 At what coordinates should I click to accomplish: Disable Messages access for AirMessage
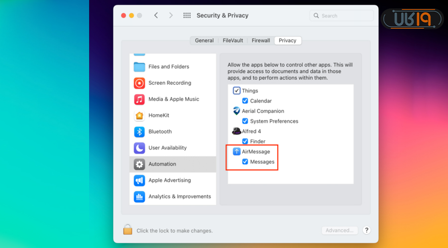(245, 162)
